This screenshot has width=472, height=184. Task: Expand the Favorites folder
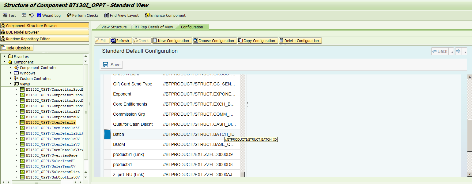4,56
